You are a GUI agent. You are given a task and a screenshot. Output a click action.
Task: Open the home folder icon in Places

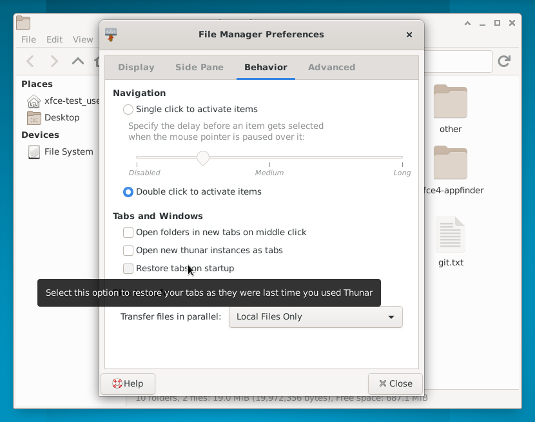[34, 101]
